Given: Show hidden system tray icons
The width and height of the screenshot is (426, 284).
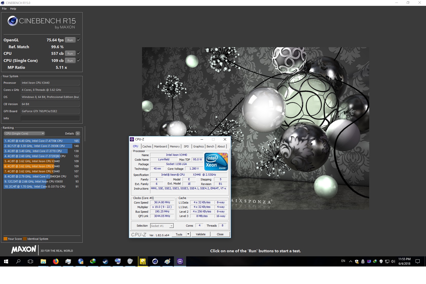Looking at the screenshot, I should [x=351, y=261].
